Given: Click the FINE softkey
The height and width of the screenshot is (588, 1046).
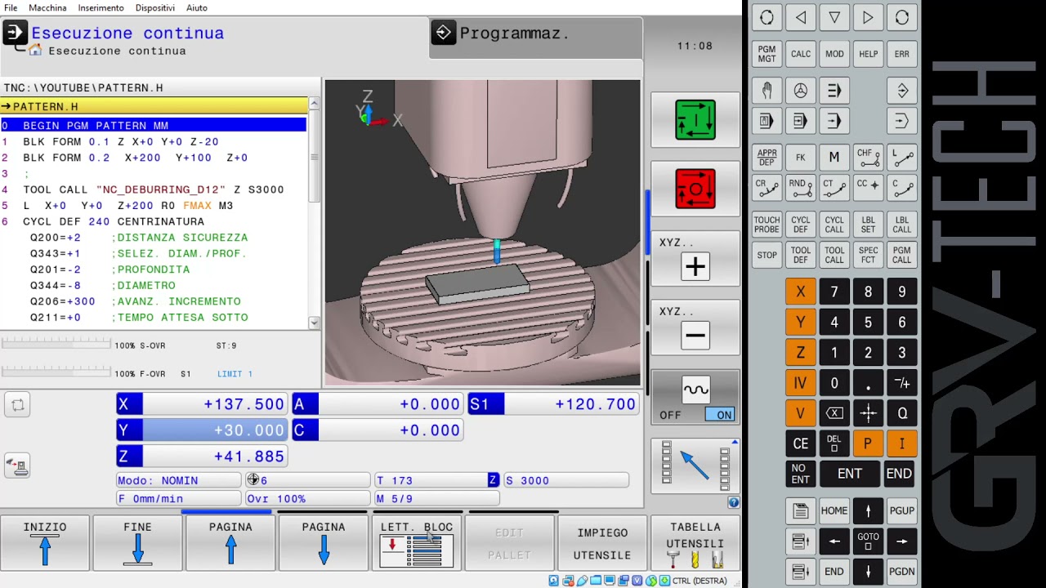Looking at the screenshot, I should (138, 543).
